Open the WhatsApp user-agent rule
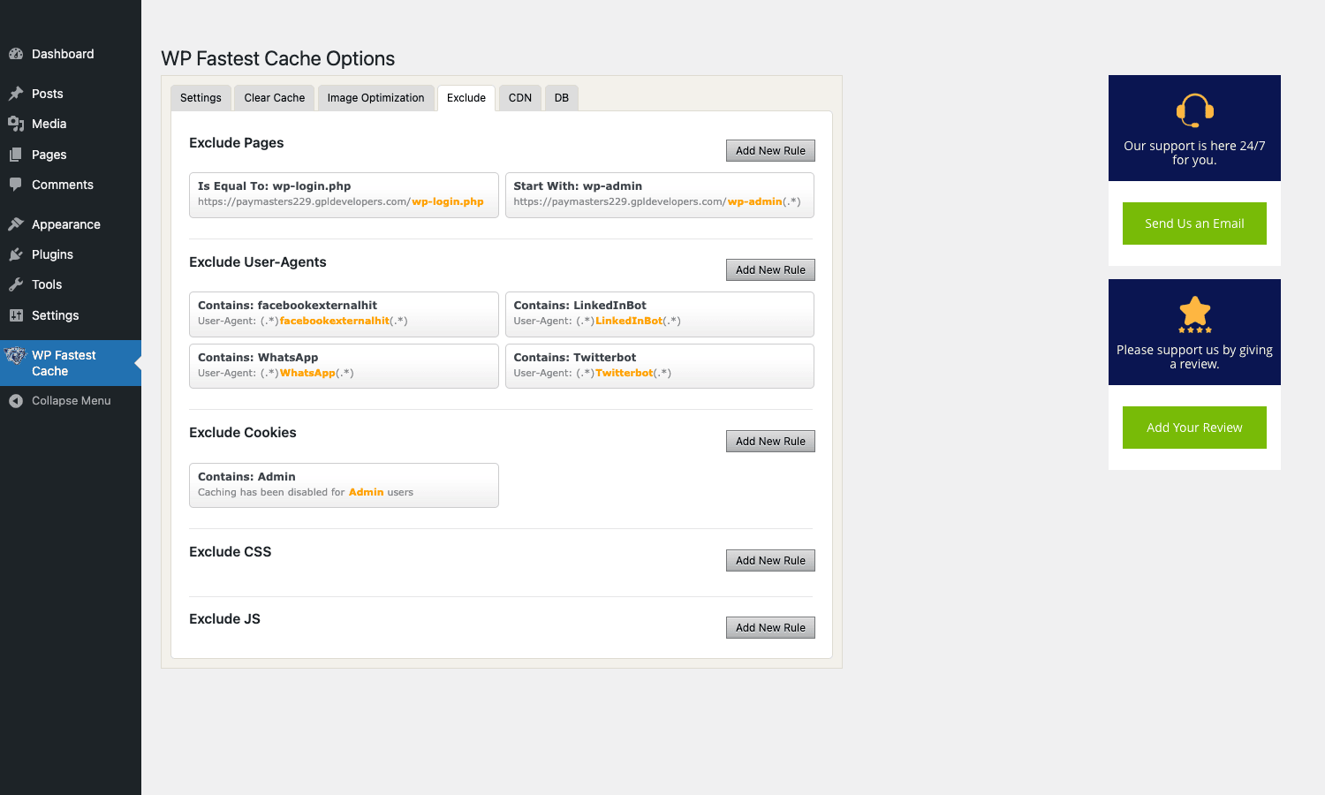 pyautogui.click(x=344, y=366)
